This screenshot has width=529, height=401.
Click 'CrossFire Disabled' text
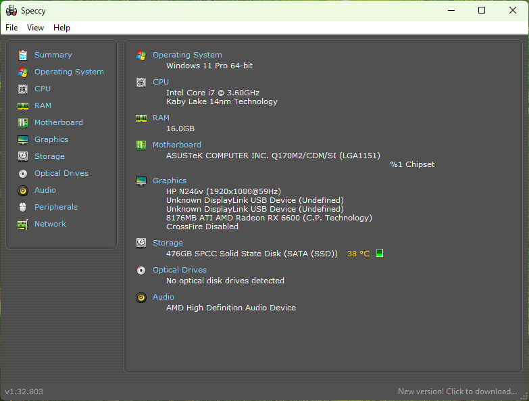[x=203, y=227]
